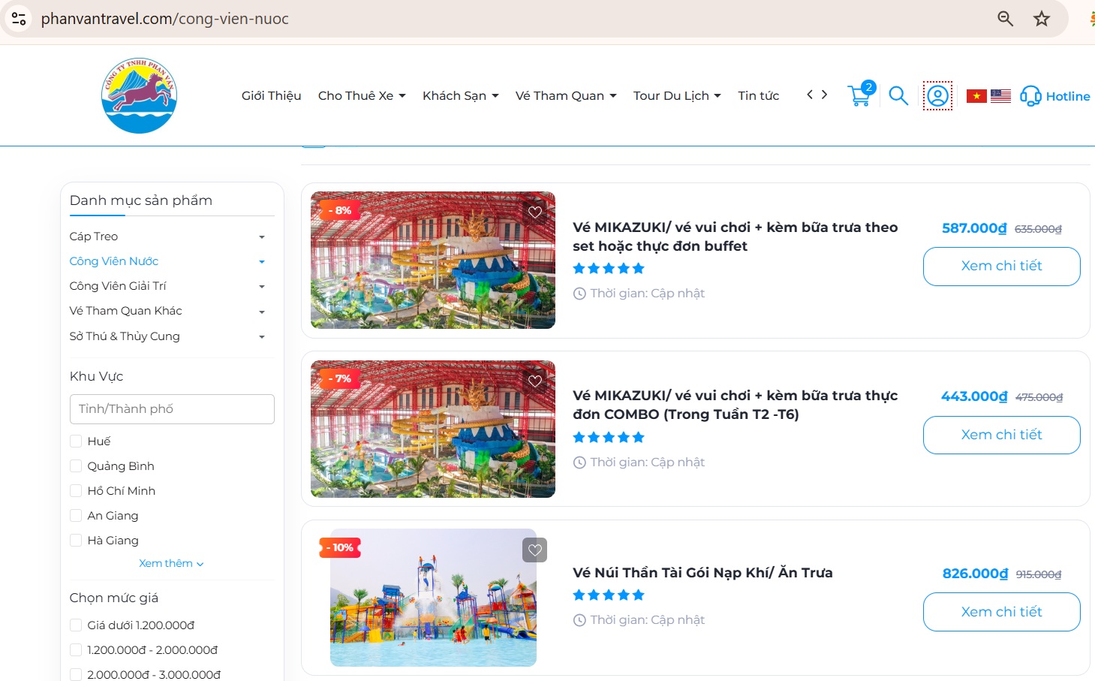Viewport: 1095px width, 681px height.
Task: Click the star rating of MIKAZUKI COMBO ticket
Action: 609,437
